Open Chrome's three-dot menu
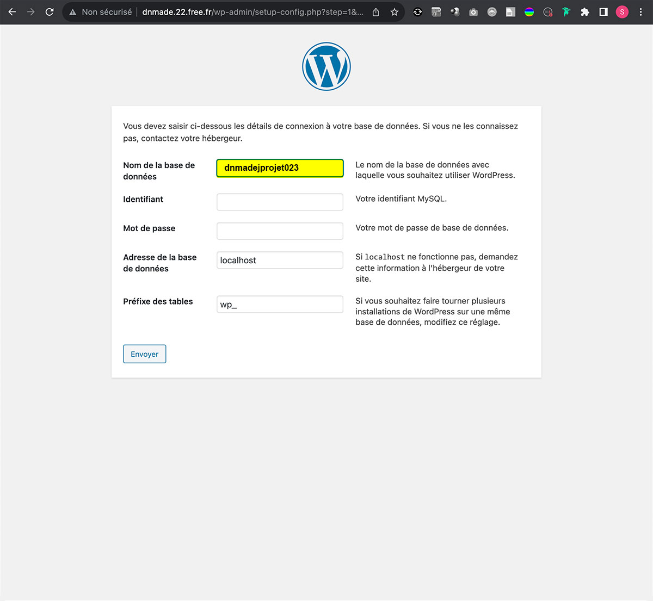 [640, 12]
